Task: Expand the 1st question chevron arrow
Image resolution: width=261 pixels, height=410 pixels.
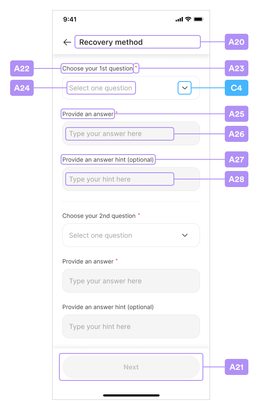Action: coord(184,88)
